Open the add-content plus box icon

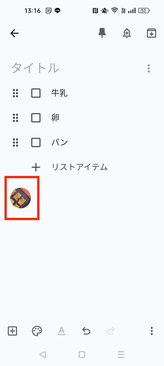coord(12,331)
